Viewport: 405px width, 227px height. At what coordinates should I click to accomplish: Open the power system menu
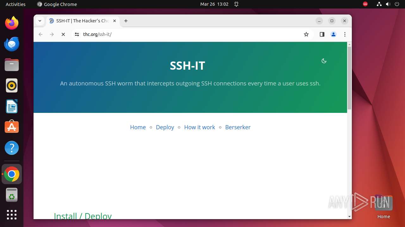click(397, 4)
